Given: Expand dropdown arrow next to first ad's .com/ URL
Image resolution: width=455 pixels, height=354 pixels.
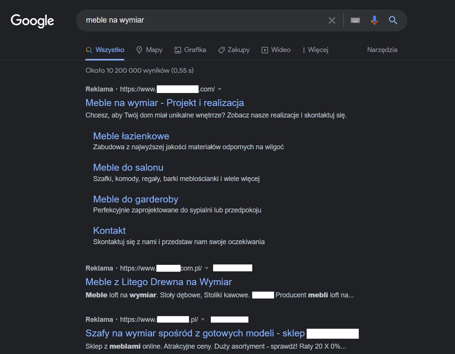Looking at the screenshot, I should (220, 89).
